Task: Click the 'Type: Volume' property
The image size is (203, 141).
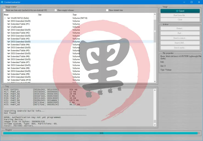Action: point(166,70)
